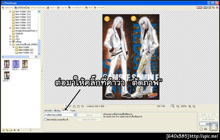Screen dimensions: 220x140
Task: Select the New Folder (12) folder
Action: tap(21, 17)
